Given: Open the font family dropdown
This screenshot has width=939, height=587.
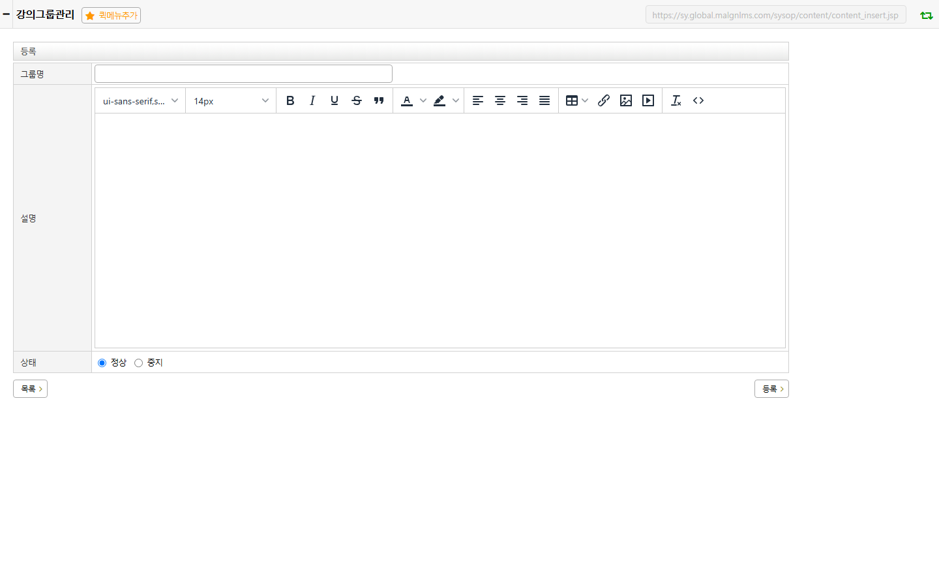Looking at the screenshot, I should coord(140,101).
